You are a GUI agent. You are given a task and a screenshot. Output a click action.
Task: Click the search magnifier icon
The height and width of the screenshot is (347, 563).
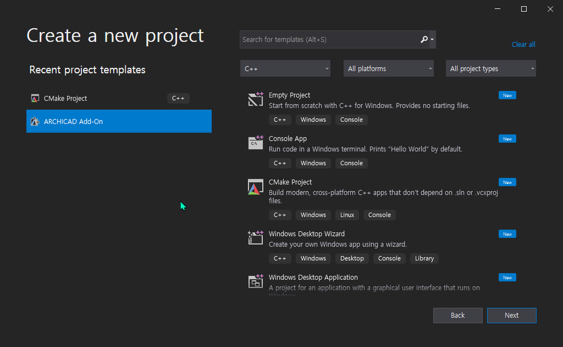424,39
